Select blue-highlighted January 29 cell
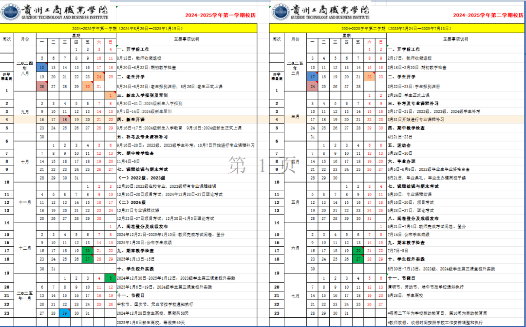 [x=65, y=313]
